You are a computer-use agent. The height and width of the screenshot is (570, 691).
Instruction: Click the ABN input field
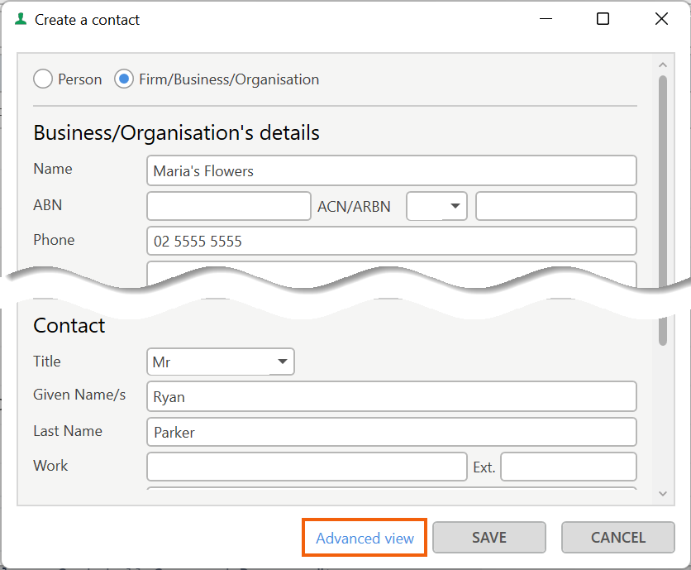pos(229,206)
